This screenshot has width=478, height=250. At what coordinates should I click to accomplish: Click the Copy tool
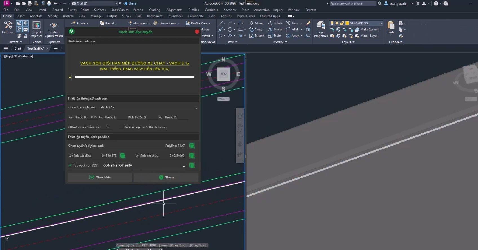256,29
